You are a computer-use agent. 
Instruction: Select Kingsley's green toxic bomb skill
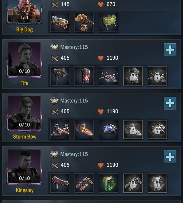(109, 183)
